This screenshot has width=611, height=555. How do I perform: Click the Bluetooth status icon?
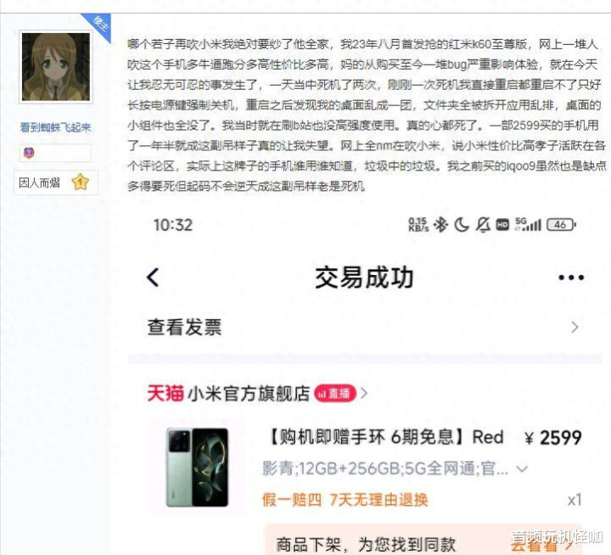440,225
